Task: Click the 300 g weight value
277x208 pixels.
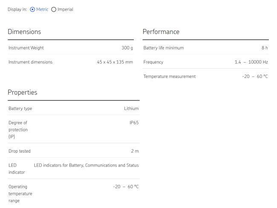Action: 127,48
